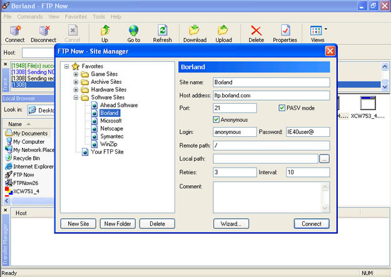Click the Site name input field
Image resolution: width=391 pixels, height=277 pixels.
pyautogui.click(x=272, y=83)
